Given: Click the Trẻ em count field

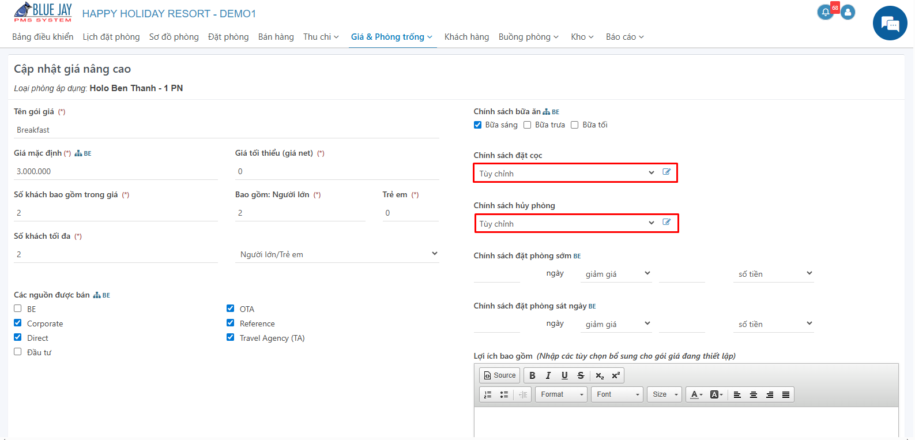Looking at the screenshot, I should [411, 213].
